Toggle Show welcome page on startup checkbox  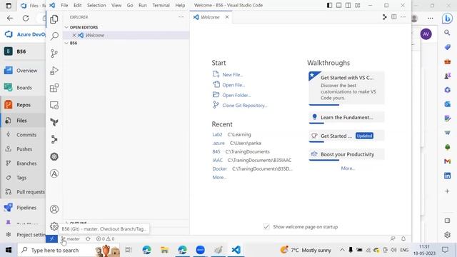pyautogui.click(x=266, y=227)
